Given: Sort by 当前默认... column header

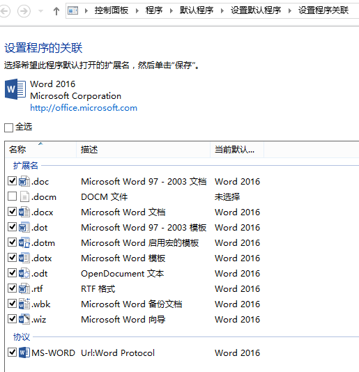Looking at the screenshot, I should (x=237, y=150).
